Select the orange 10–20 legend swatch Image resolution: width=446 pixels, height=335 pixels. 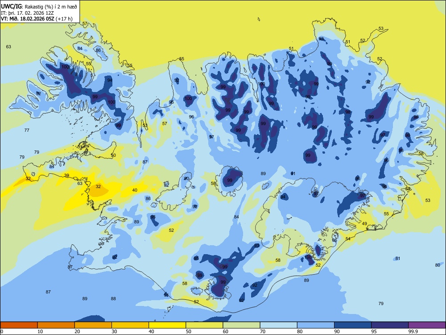pyautogui.click(x=56, y=325)
